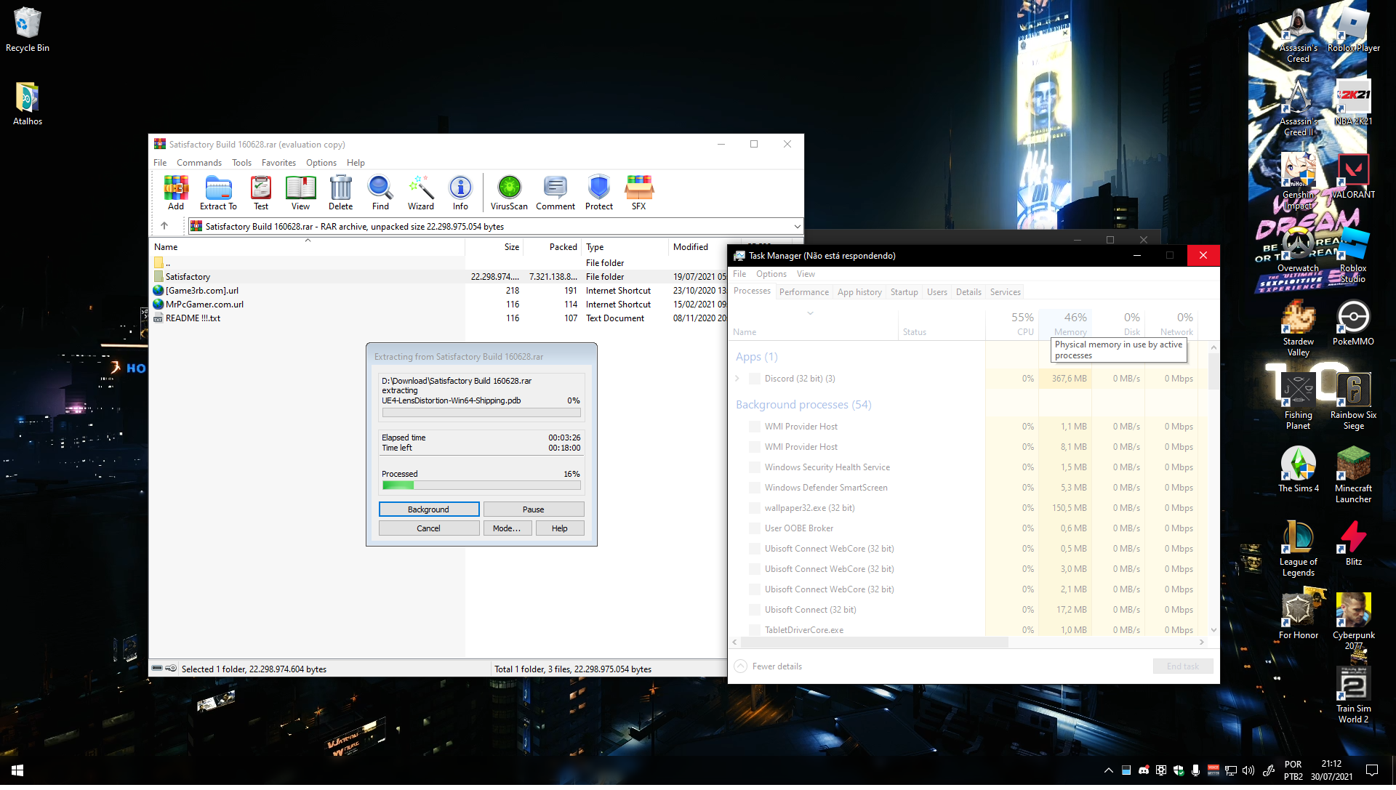Viewport: 1396px width, 790px height.
Task: Open the Recycle Bin desktop icon
Action: (28, 30)
